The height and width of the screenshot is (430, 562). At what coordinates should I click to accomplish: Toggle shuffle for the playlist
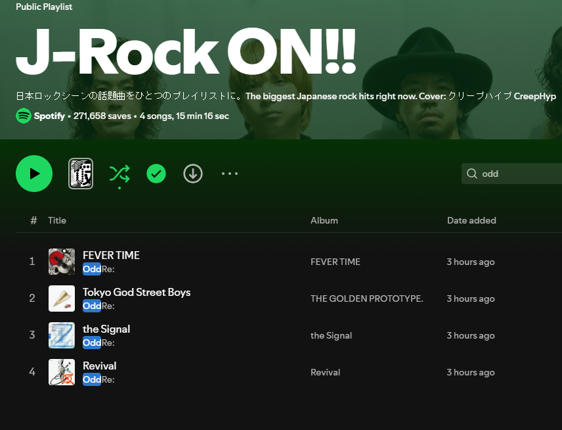point(119,174)
